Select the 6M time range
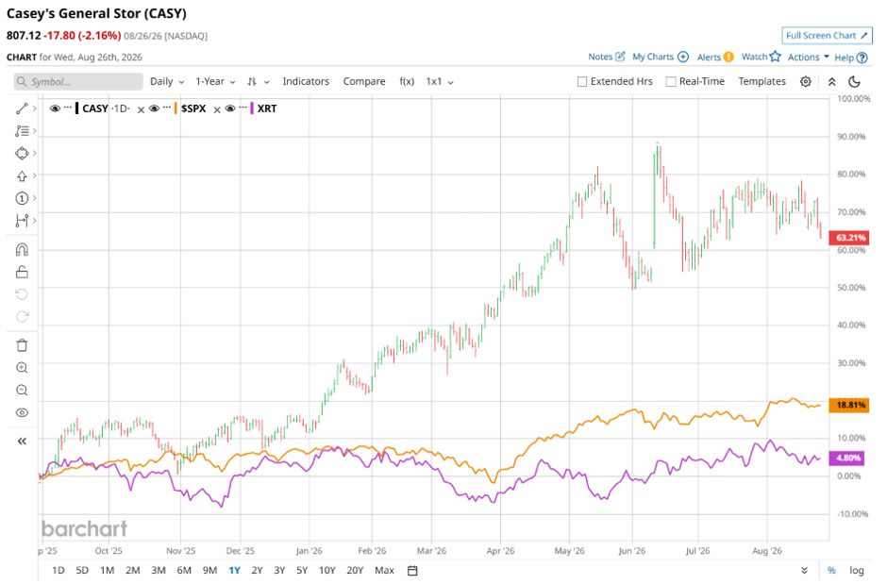This screenshot has height=584, width=887. (184, 571)
